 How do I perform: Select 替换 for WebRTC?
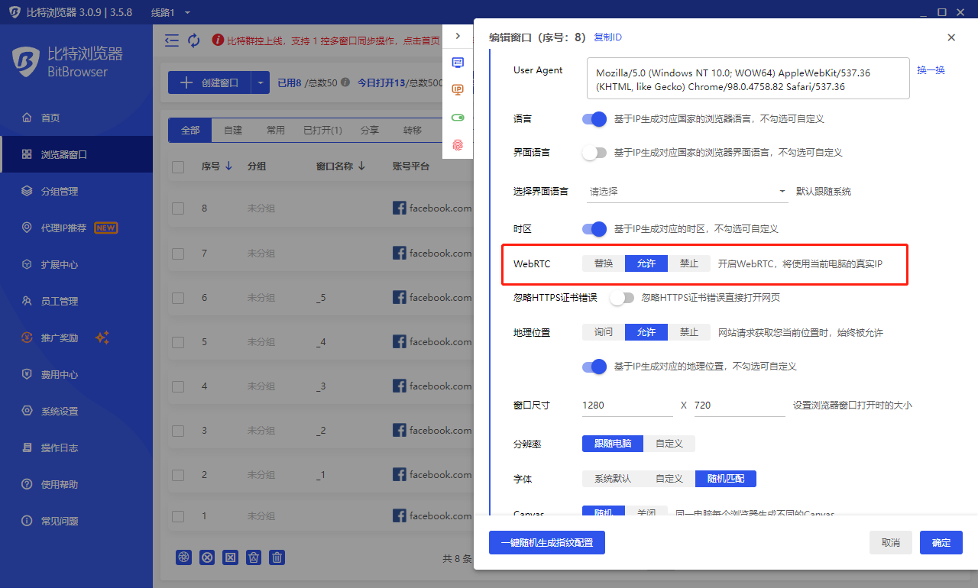[x=604, y=263]
